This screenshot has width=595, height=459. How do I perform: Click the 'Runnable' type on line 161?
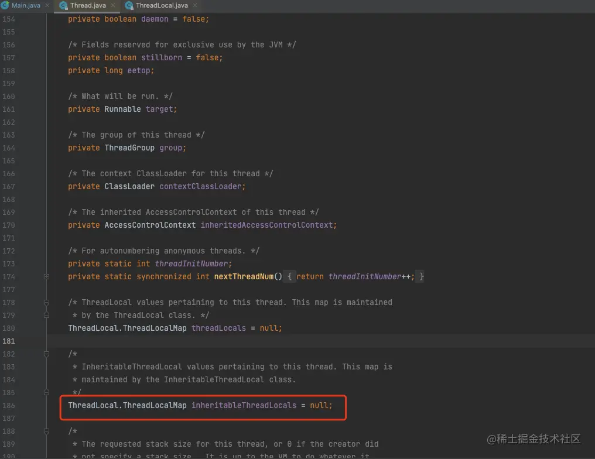tap(122, 109)
